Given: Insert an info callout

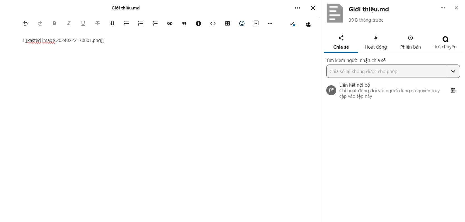Looking at the screenshot, I should (x=198, y=23).
